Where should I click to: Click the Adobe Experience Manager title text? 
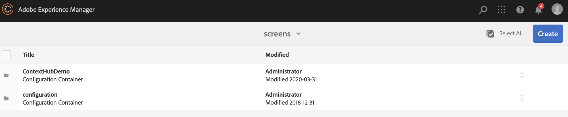[x=56, y=10]
